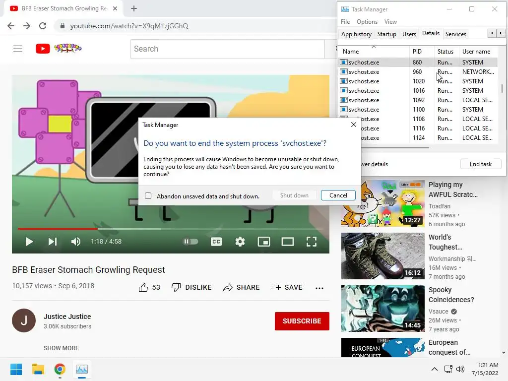
Task: Check 'Abandon unsaved data and shut down'
Action: point(148,195)
